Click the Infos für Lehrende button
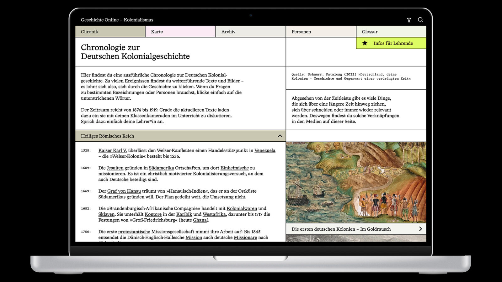This screenshot has height=282, width=502. click(391, 43)
